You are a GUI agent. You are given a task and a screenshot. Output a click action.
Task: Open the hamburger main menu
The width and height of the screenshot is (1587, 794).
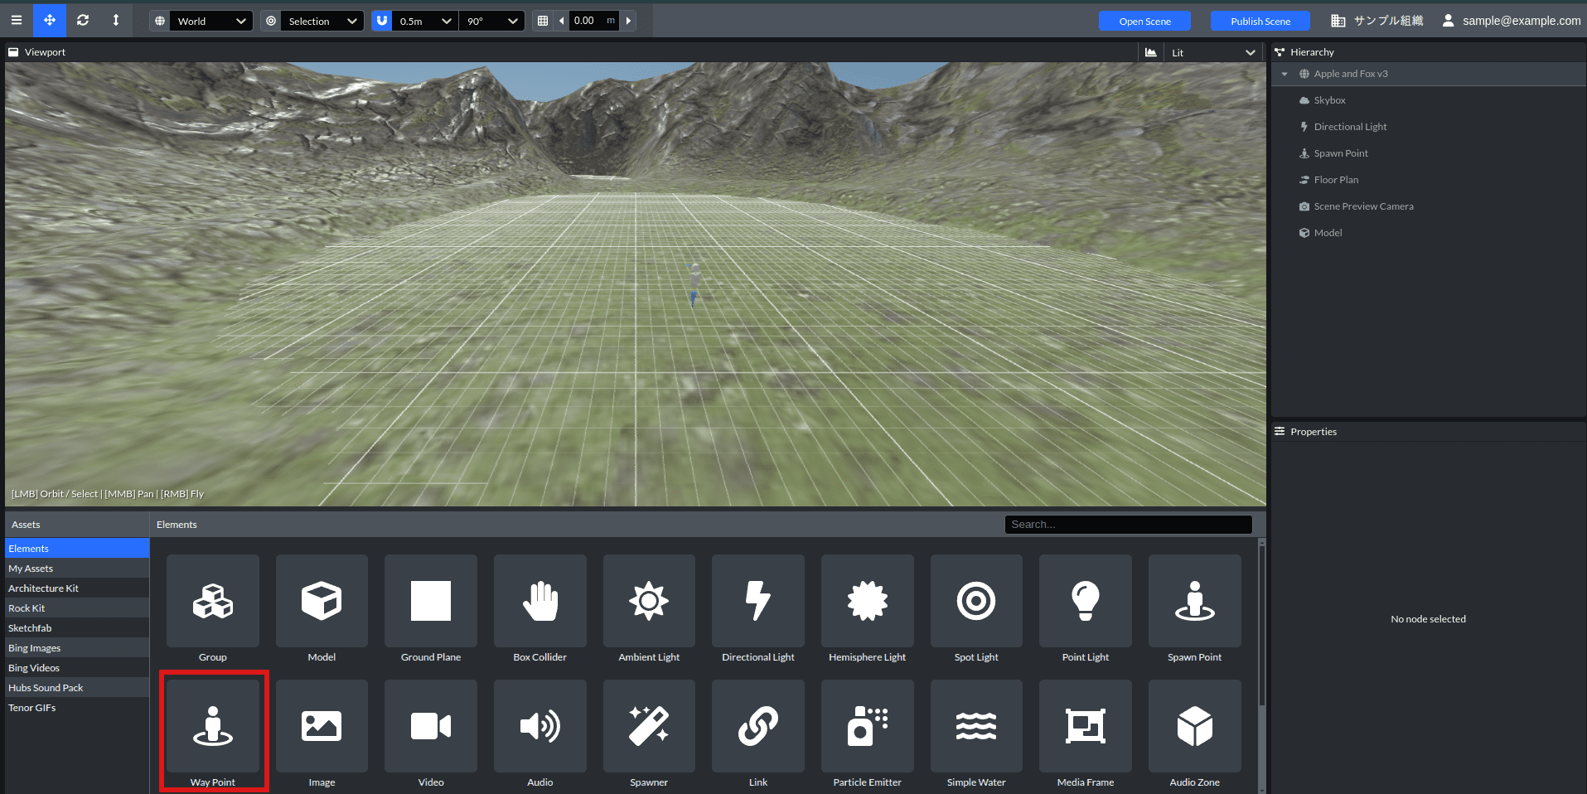point(17,21)
